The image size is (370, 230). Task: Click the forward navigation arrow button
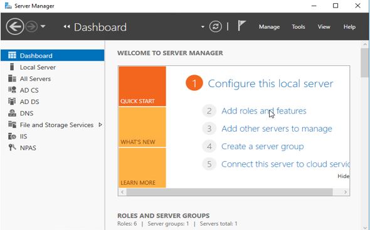tap(31, 27)
